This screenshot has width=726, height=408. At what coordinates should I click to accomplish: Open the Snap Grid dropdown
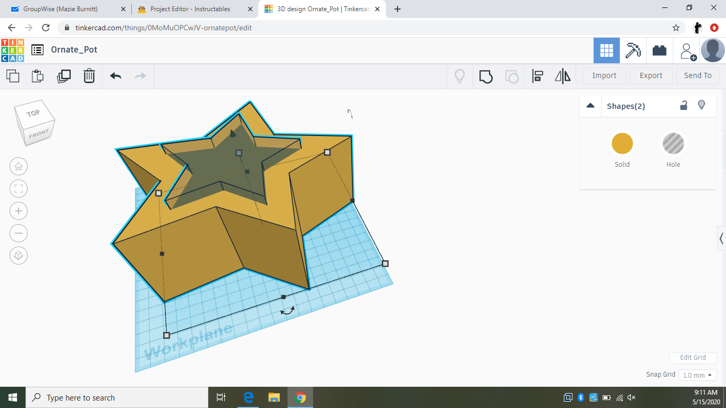tap(697, 375)
